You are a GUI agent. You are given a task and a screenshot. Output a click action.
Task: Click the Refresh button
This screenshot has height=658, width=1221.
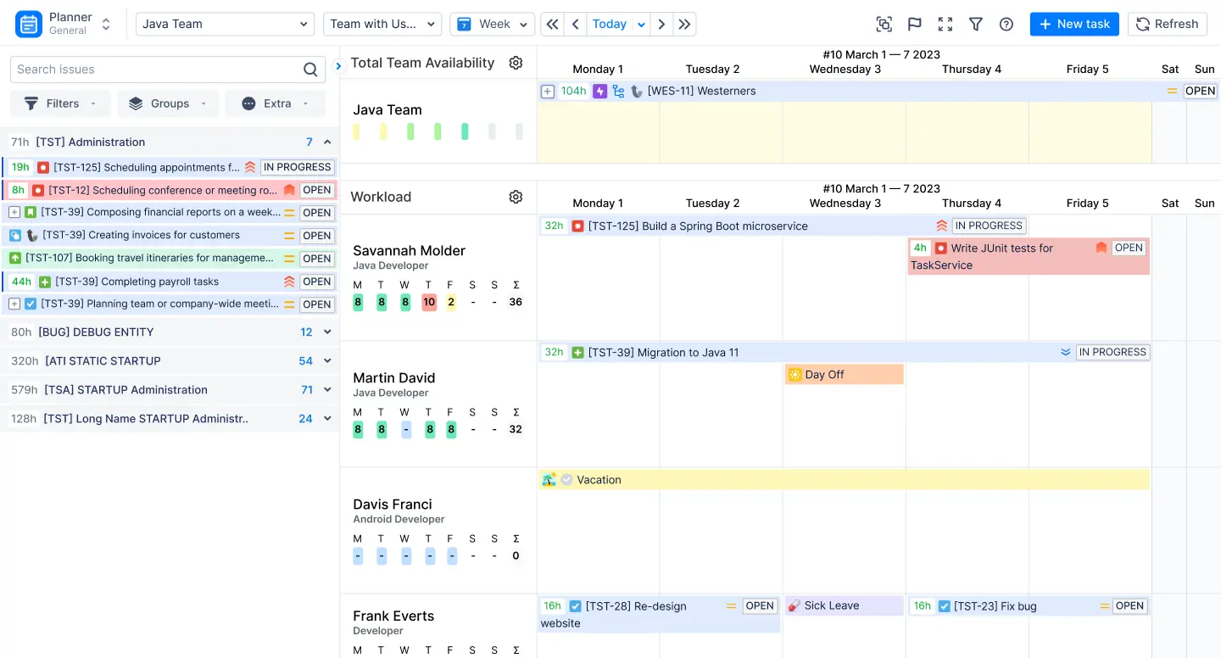1168,24
